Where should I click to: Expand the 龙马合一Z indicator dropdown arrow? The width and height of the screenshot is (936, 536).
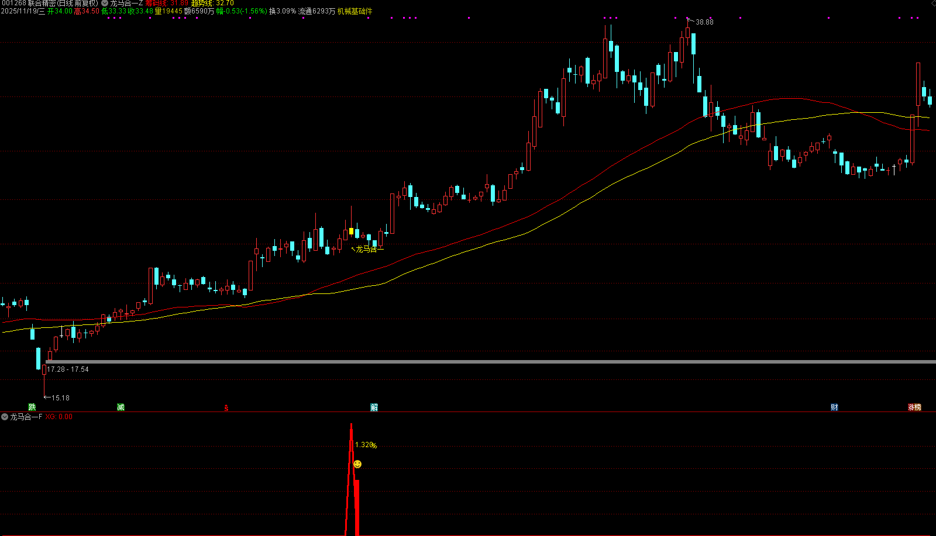[105, 4]
